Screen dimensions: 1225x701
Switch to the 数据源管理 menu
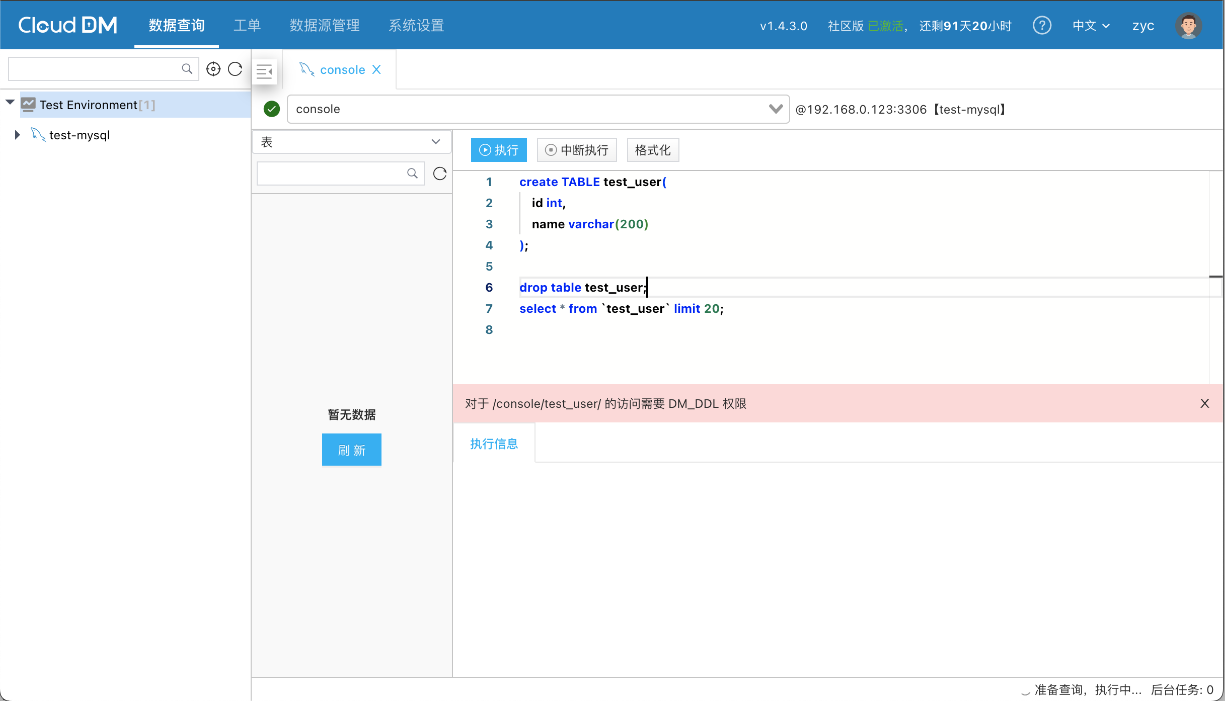click(x=325, y=26)
